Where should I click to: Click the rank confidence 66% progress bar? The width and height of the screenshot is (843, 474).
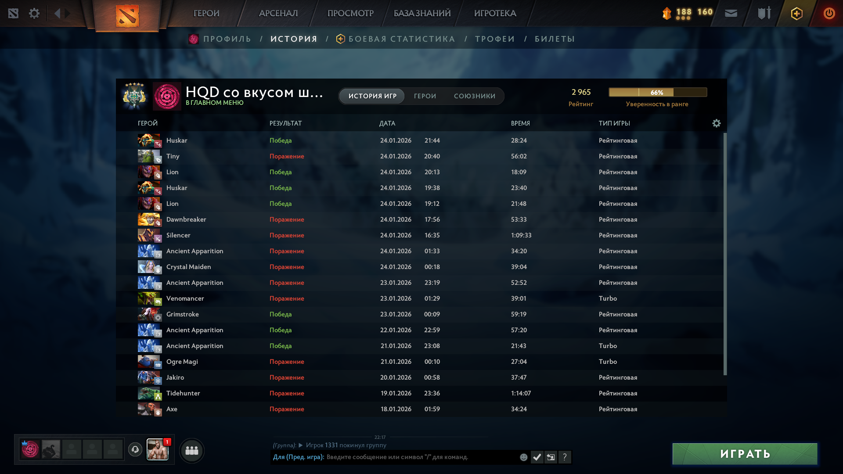[657, 92]
